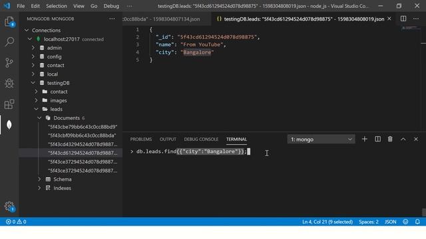Open the File menu
The height and width of the screenshot is (239, 426).
(x=21, y=6)
